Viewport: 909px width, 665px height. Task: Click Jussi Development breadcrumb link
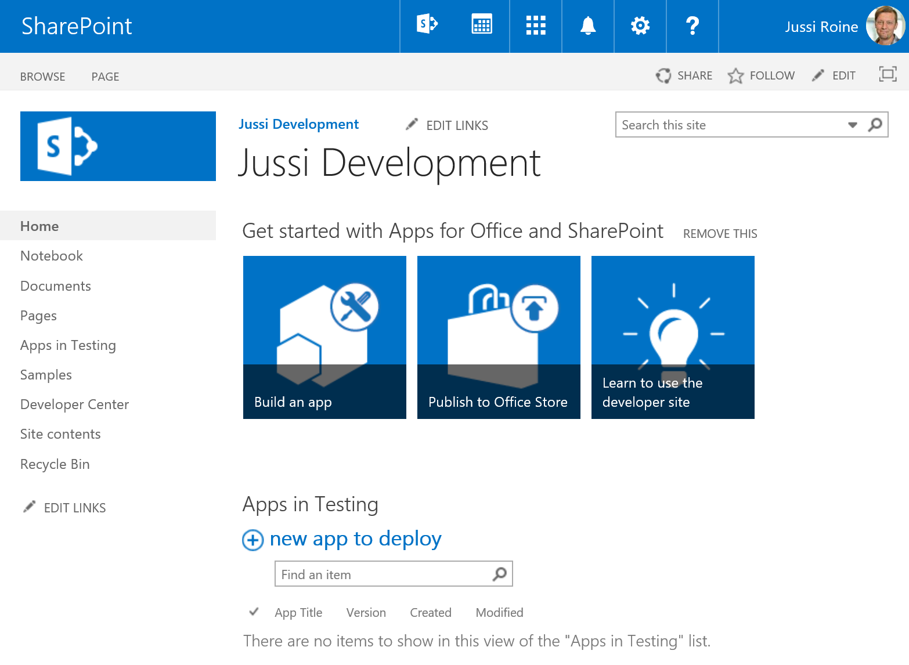pyautogui.click(x=298, y=124)
